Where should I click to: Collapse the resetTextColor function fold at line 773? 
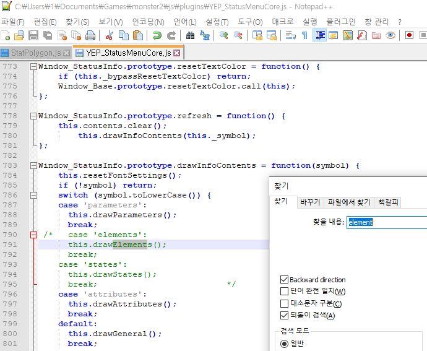[33, 66]
